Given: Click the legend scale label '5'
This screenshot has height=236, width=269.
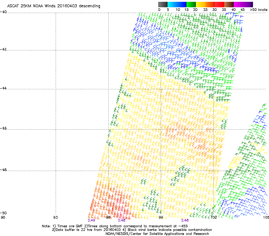Looking at the screenshot, I should point(168,10).
